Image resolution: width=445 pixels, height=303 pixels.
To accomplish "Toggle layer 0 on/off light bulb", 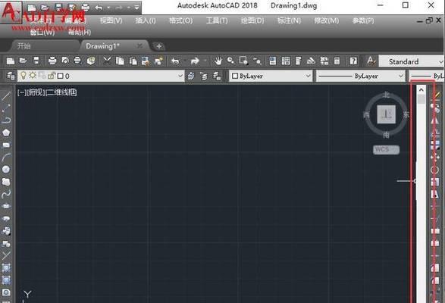I will (24, 76).
